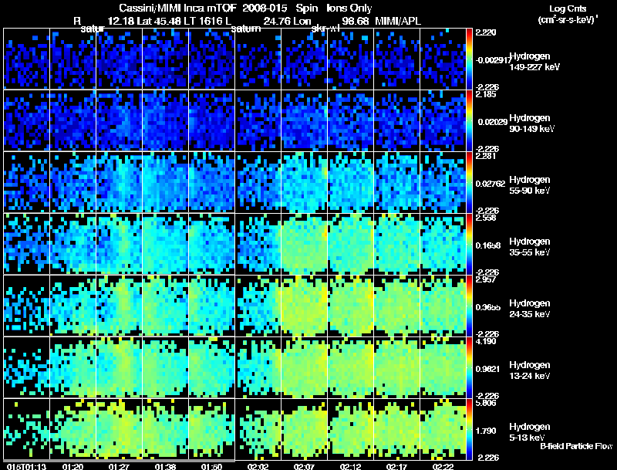Click the 'B-field Particle Flow' label
Screen dimensions: 617x470
pos(576,446)
